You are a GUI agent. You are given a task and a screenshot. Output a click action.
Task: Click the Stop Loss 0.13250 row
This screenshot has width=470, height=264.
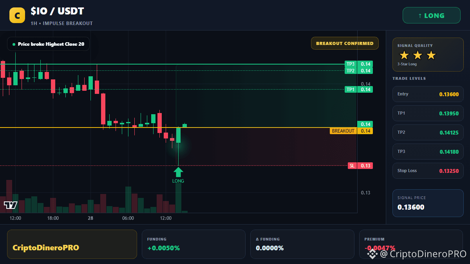428,171
